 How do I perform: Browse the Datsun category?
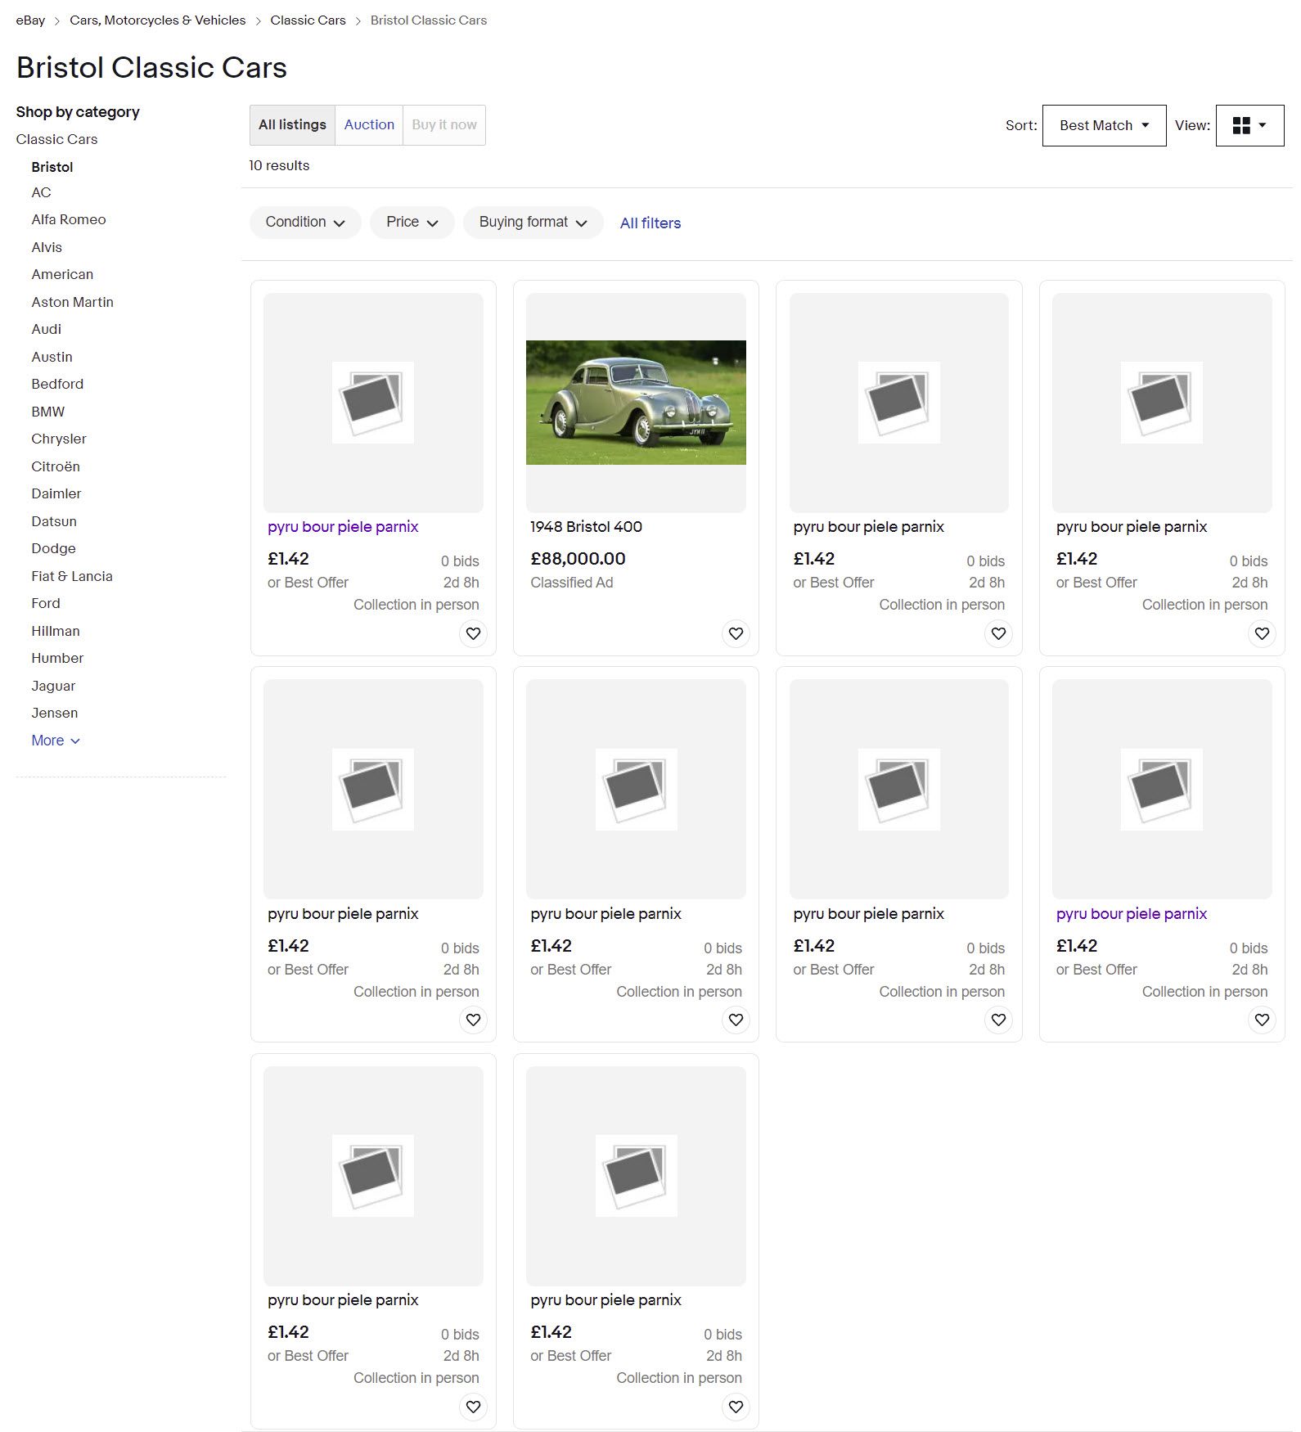pos(54,521)
